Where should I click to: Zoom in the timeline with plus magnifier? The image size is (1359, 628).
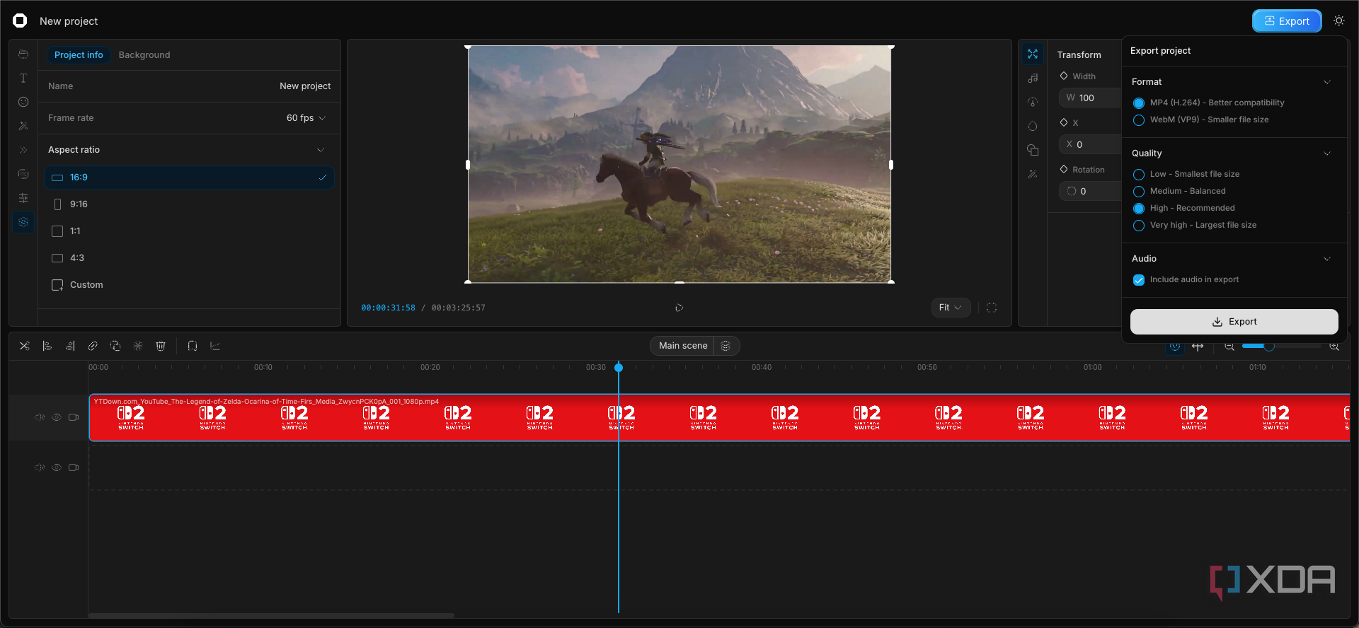point(1334,347)
